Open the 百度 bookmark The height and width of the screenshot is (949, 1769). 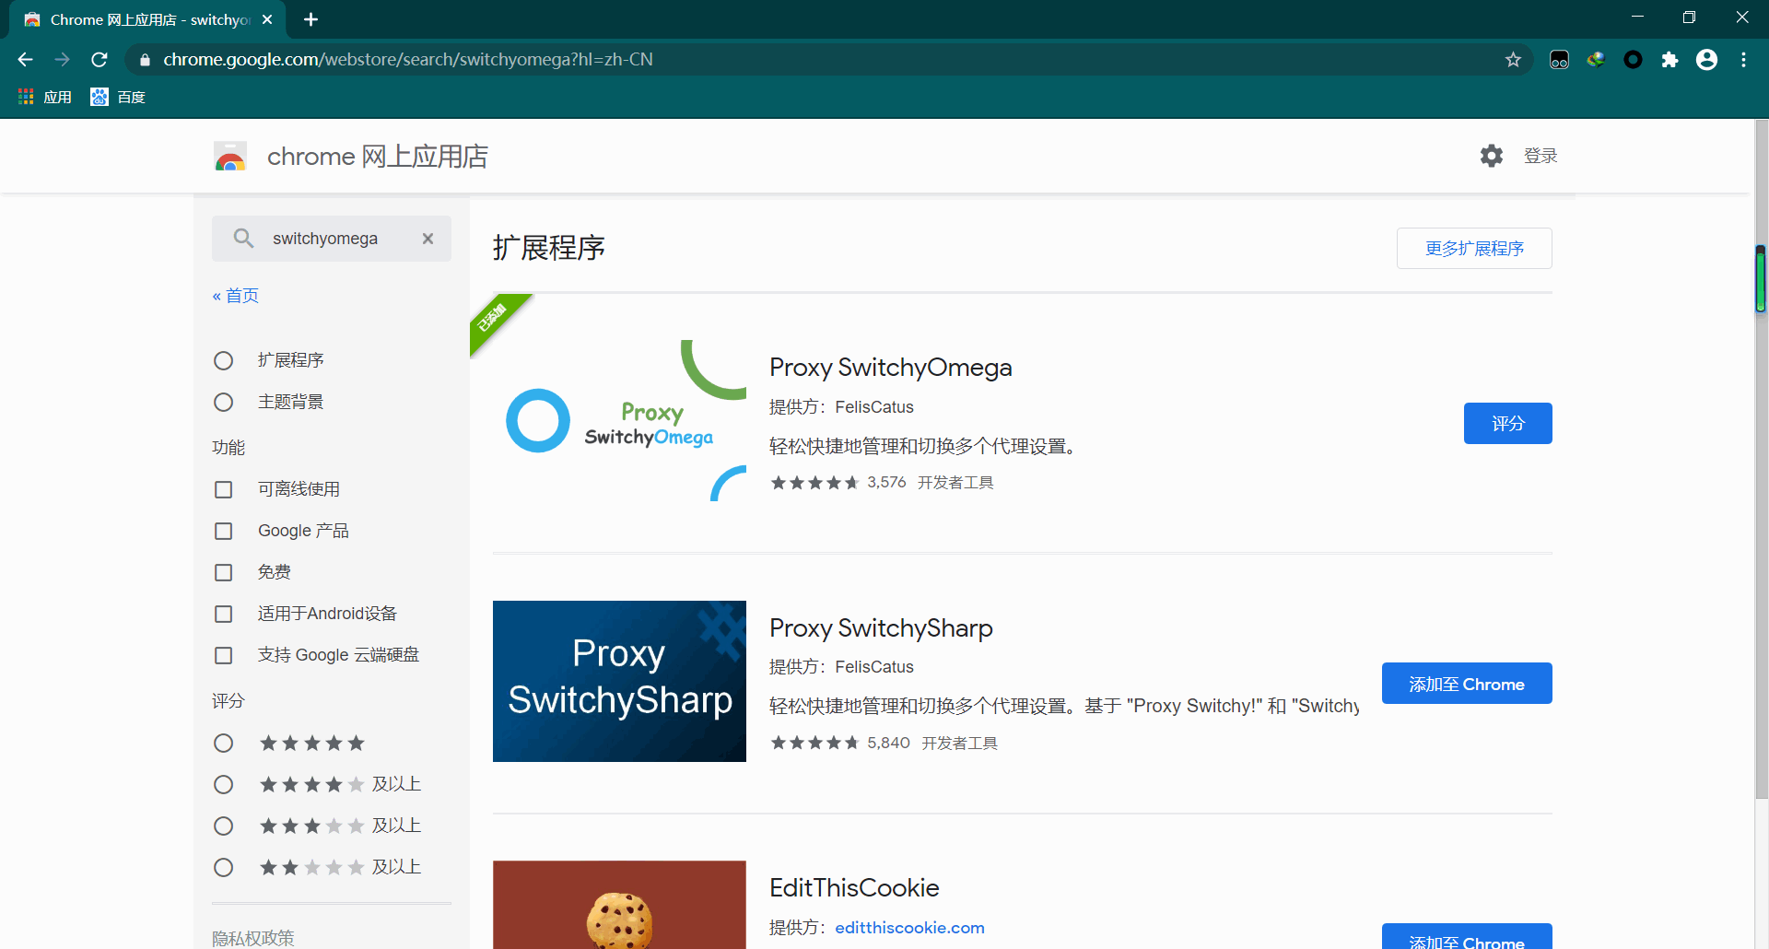pos(118,97)
